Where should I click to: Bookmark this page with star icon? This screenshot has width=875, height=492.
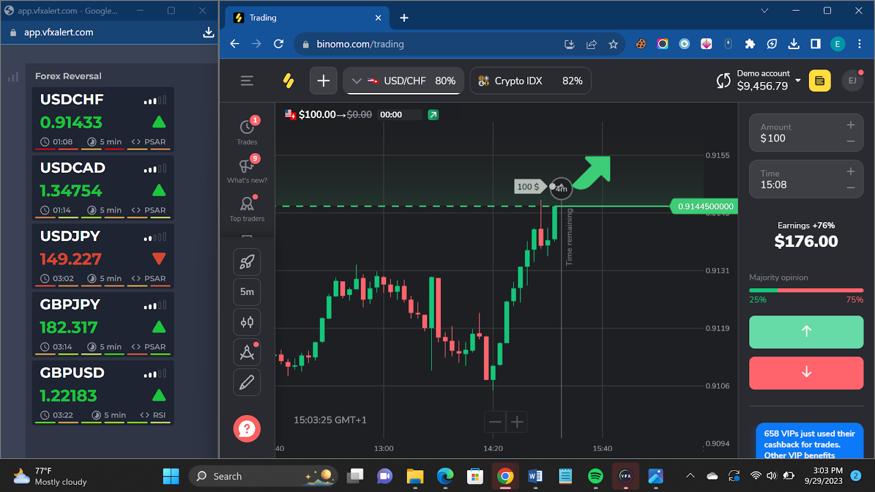click(x=613, y=44)
